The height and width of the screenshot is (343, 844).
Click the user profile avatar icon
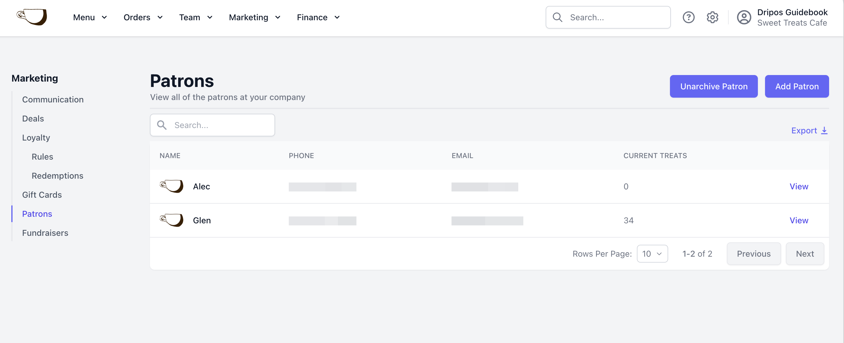coord(744,17)
